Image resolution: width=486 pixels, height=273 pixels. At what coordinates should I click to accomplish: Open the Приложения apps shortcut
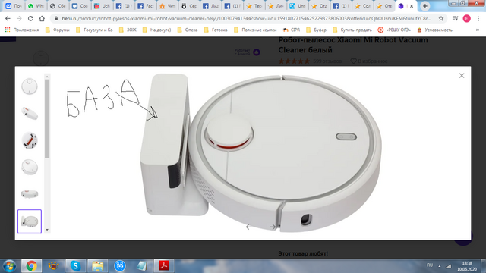coord(22,30)
